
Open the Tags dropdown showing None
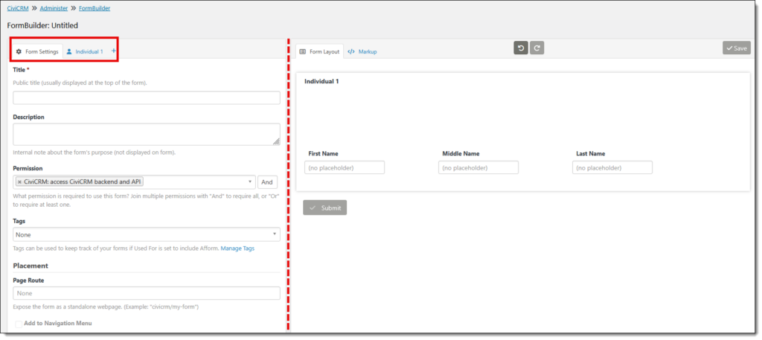tap(147, 234)
